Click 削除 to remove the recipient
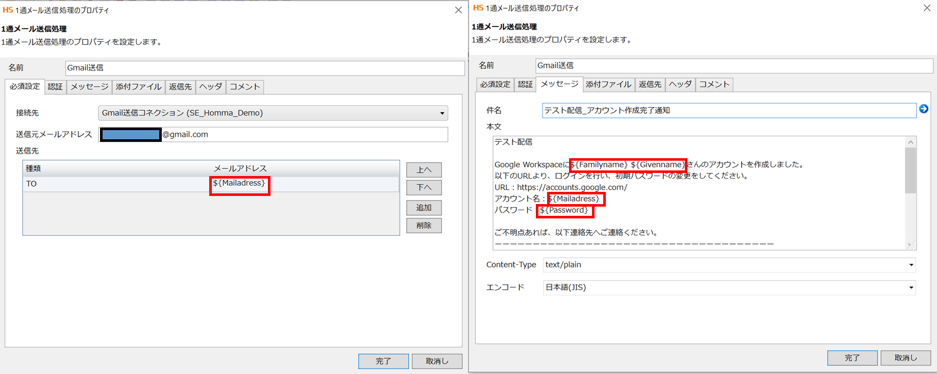This screenshot has height=374, width=937. click(x=424, y=226)
